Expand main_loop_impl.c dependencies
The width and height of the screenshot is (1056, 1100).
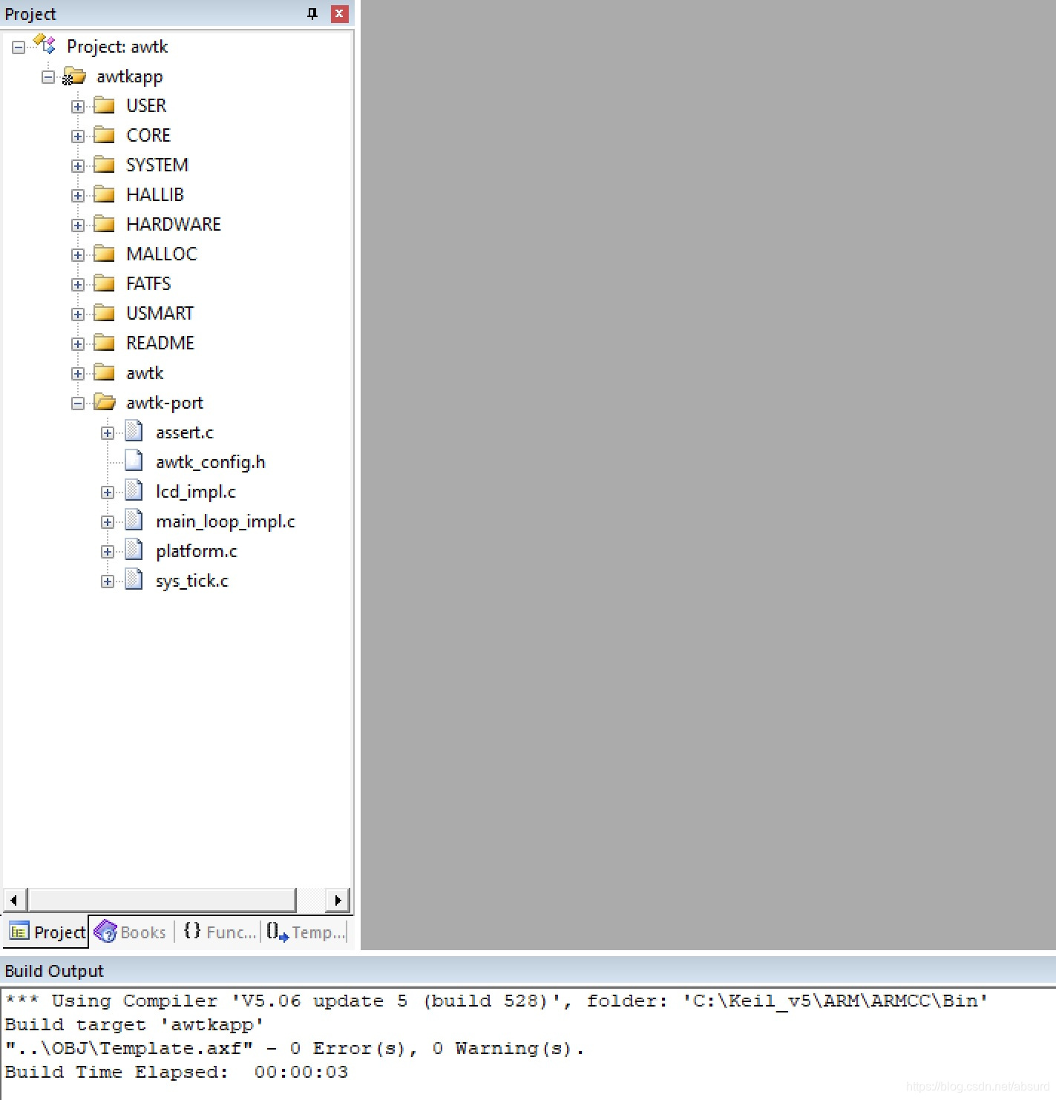tap(108, 522)
